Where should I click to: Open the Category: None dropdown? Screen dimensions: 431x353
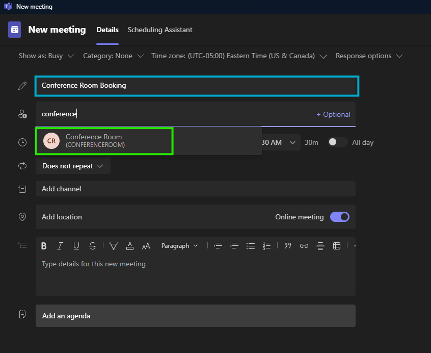coord(113,56)
